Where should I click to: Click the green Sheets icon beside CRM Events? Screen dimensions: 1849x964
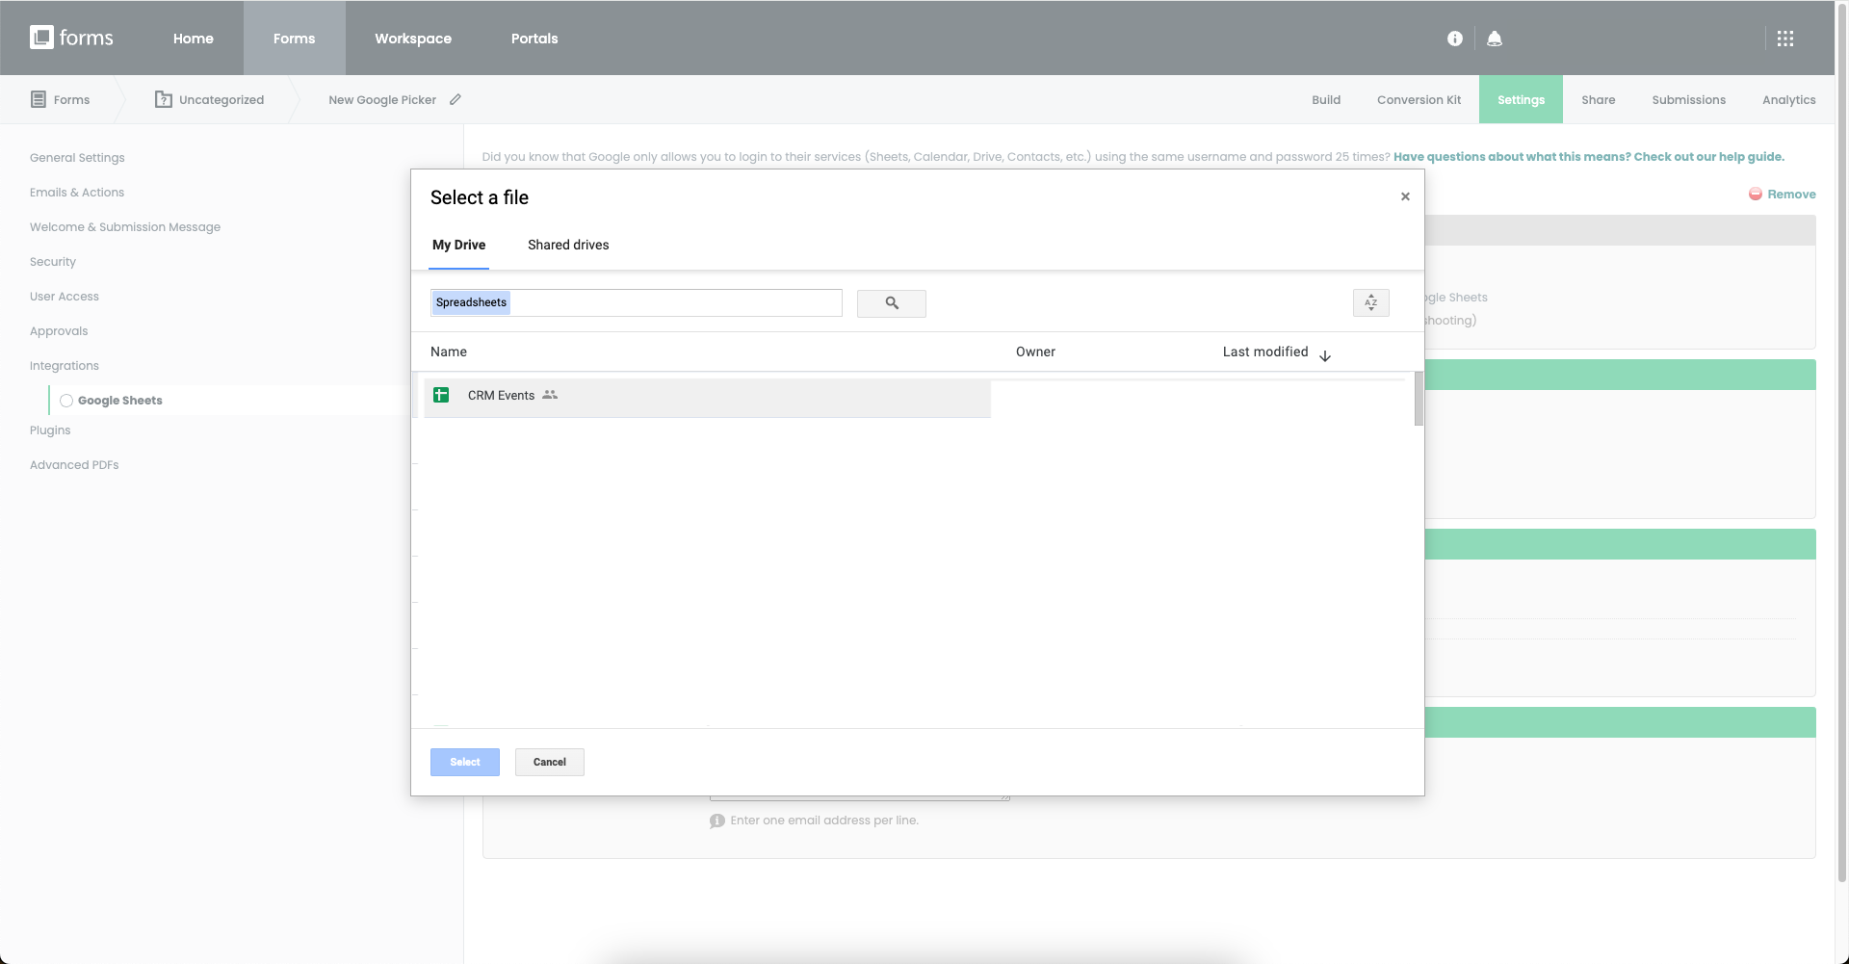click(441, 395)
